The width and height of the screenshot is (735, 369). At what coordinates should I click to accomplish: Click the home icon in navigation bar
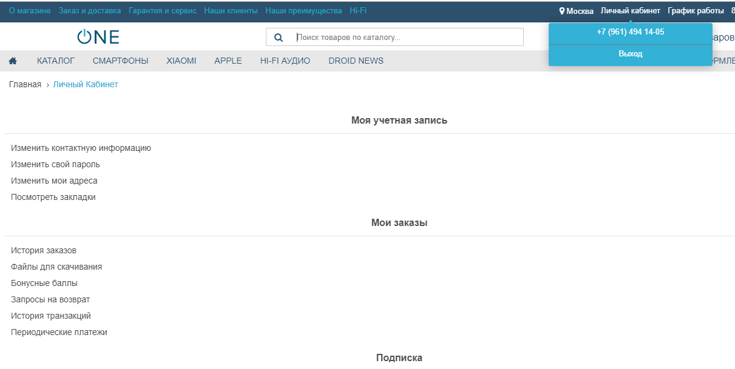coord(13,61)
